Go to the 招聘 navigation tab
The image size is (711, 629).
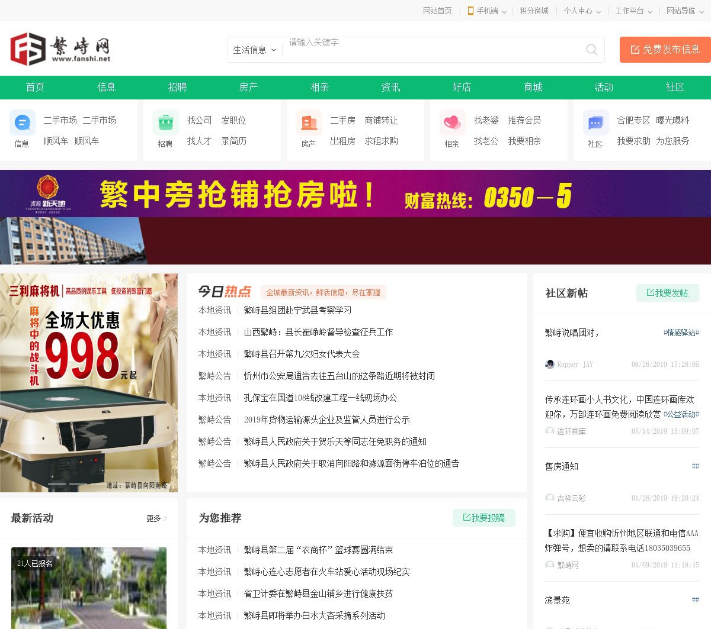coord(177,88)
